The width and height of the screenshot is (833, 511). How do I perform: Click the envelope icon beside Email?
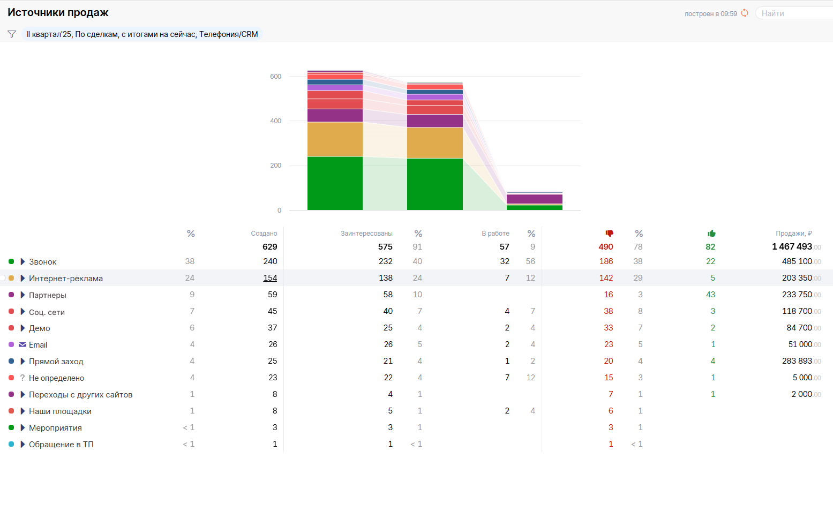click(22, 345)
